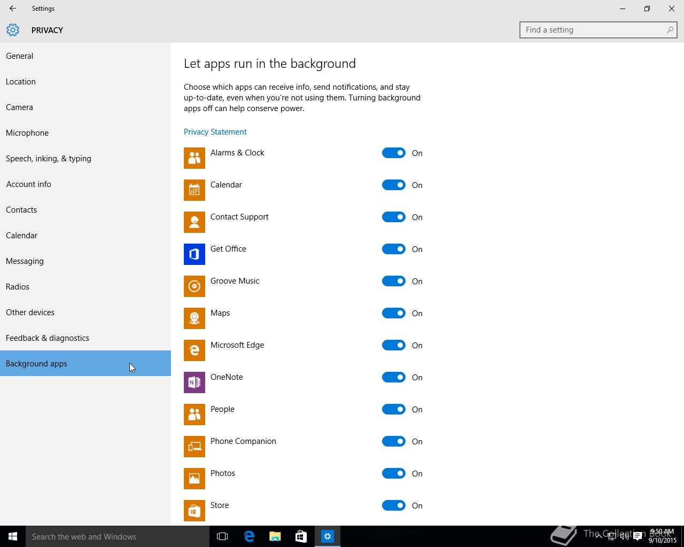This screenshot has height=547, width=684.
Task: Select Background apps in the sidebar
Action: (85, 363)
